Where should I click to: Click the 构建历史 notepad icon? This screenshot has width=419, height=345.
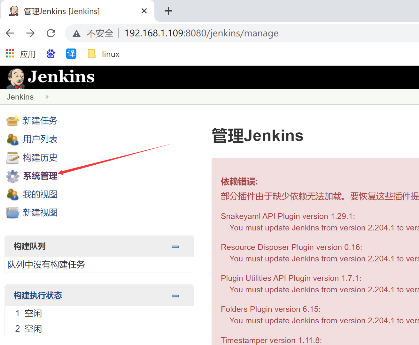coord(12,158)
